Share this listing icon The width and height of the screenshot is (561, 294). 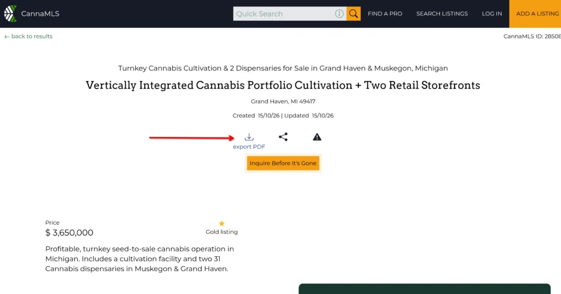283,137
